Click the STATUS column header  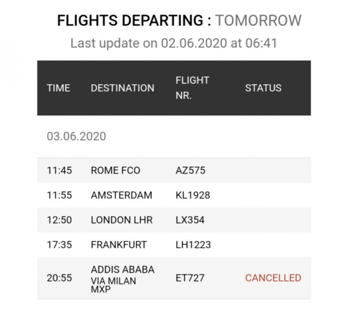(x=263, y=88)
